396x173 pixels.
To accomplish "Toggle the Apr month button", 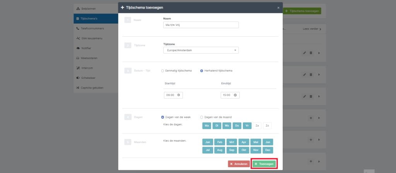I will pyautogui.click(x=244, y=142).
